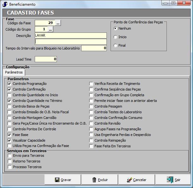The image size is (193, 188).
Task: Choose Final as conference point
Action: (116, 45)
